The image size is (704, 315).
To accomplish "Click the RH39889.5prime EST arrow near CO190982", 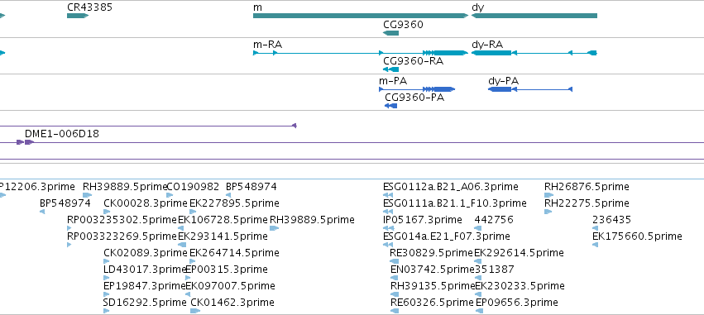I will (87, 195).
